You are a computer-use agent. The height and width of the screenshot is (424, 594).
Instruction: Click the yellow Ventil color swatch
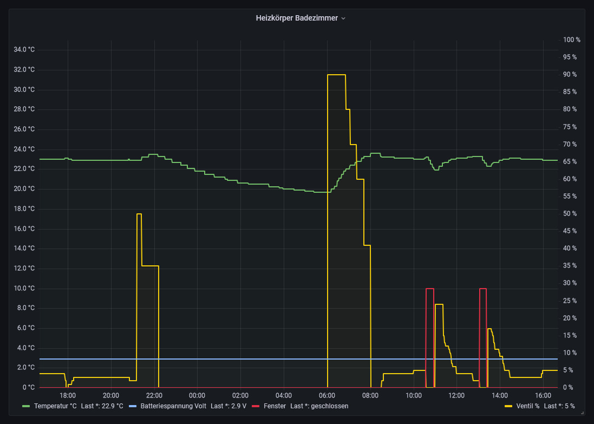pyautogui.click(x=508, y=406)
